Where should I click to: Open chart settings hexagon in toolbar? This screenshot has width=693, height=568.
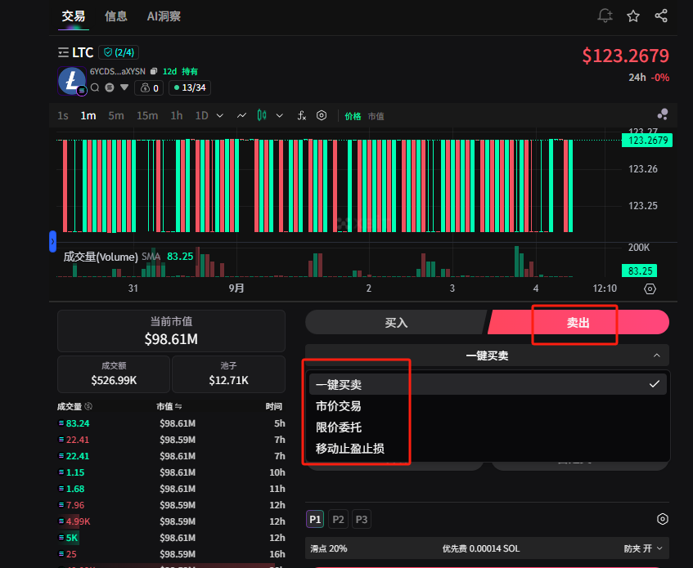(x=322, y=115)
